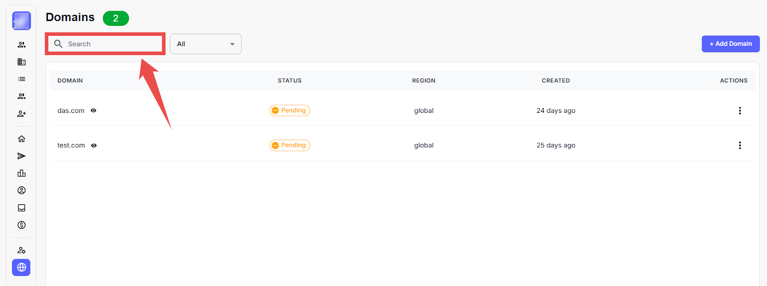Click the add-person icon in sidebar
Screen dimensions: 767x286
22,114
